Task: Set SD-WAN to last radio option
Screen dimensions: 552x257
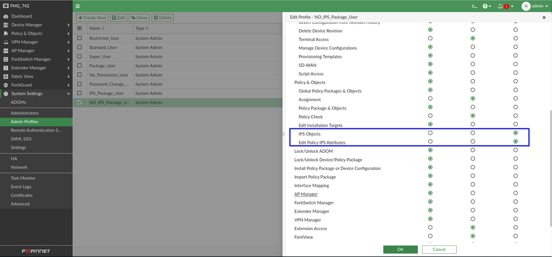Action: pos(515,64)
